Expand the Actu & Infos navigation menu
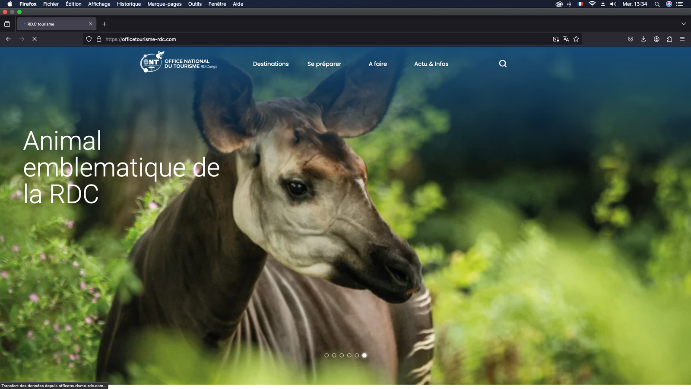Image resolution: width=691 pixels, height=389 pixels. click(x=431, y=64)
